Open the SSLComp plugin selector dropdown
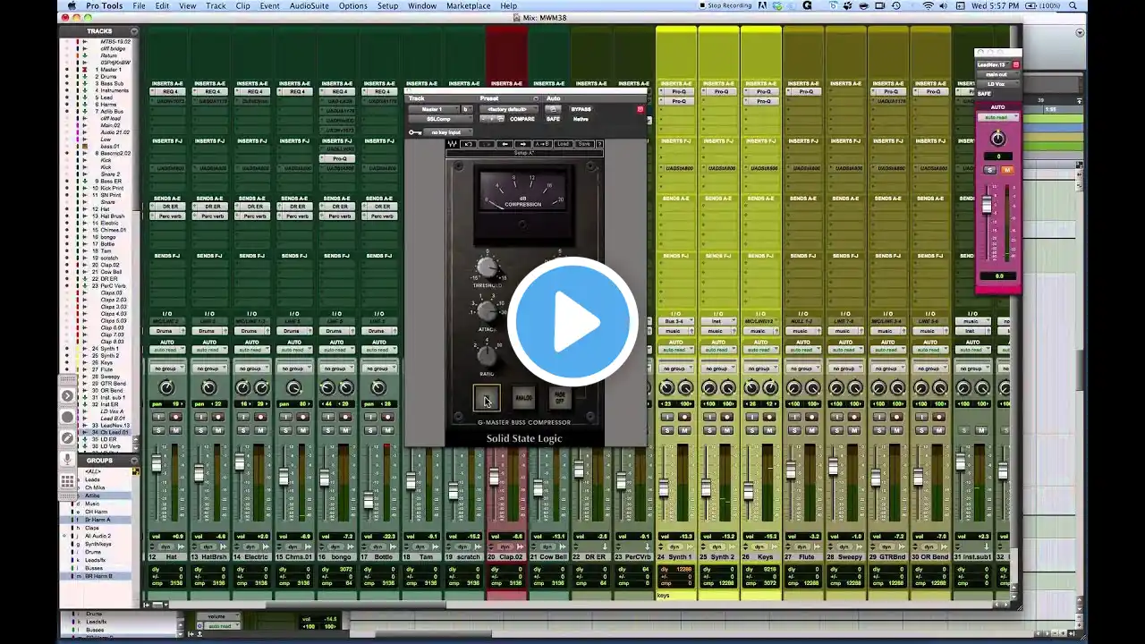Screen dimensions: 1145x644 [x=438, y=119]
